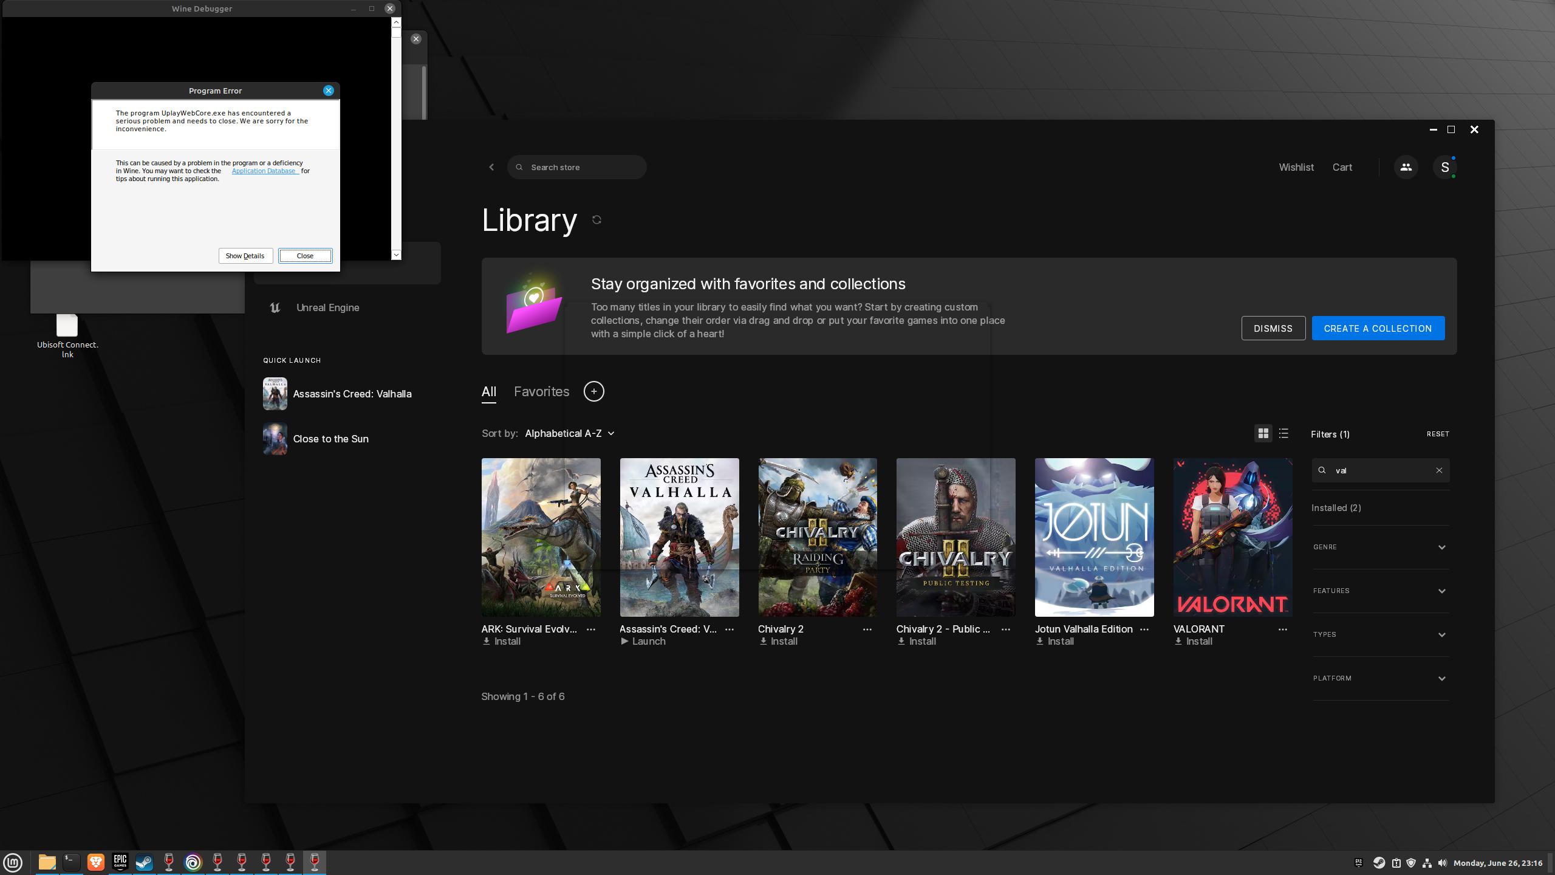Add a new collection with the plus icon

(593, 391)
